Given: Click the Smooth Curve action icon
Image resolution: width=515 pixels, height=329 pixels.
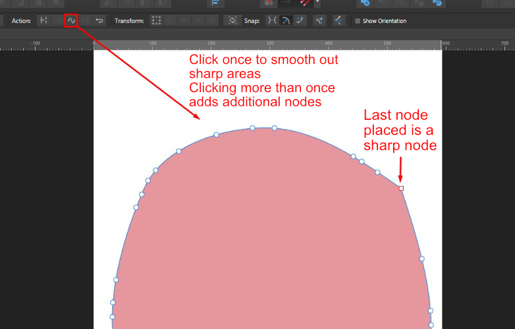Looking at the screenshot, I should pos(71,20).
